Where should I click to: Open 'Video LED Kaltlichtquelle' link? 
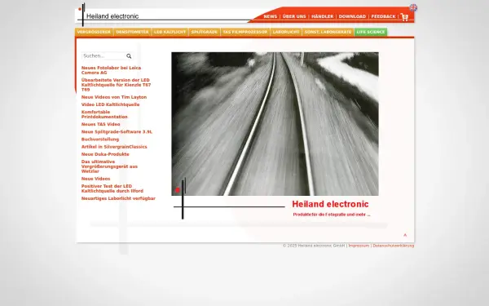(110, 104)
